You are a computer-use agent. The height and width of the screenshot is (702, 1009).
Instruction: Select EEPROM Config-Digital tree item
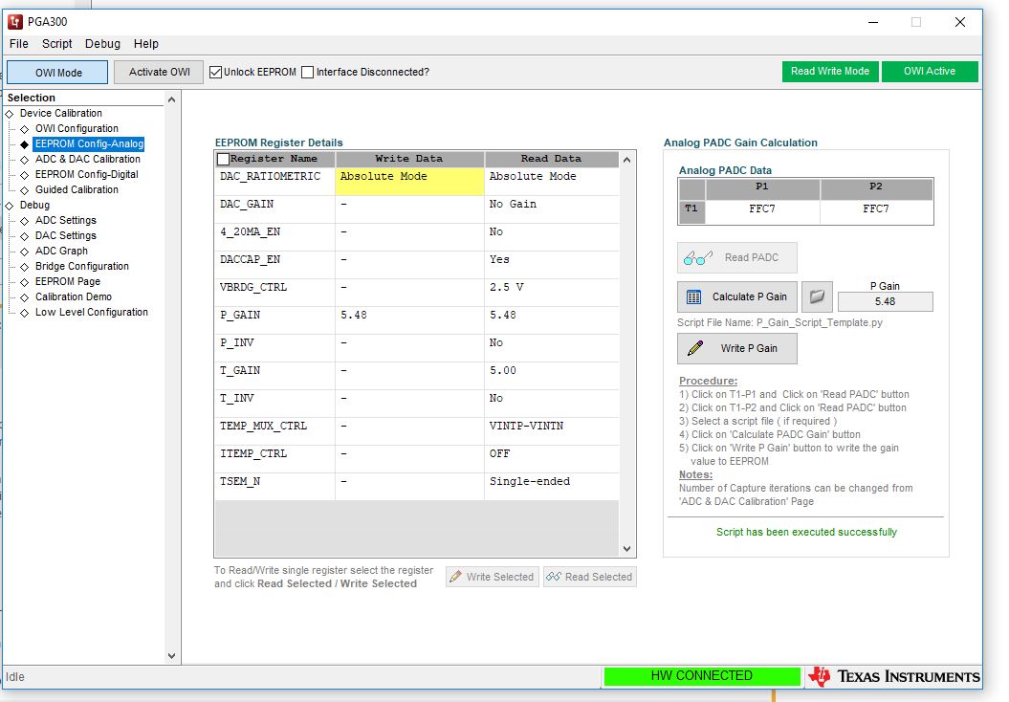point(87,174)
